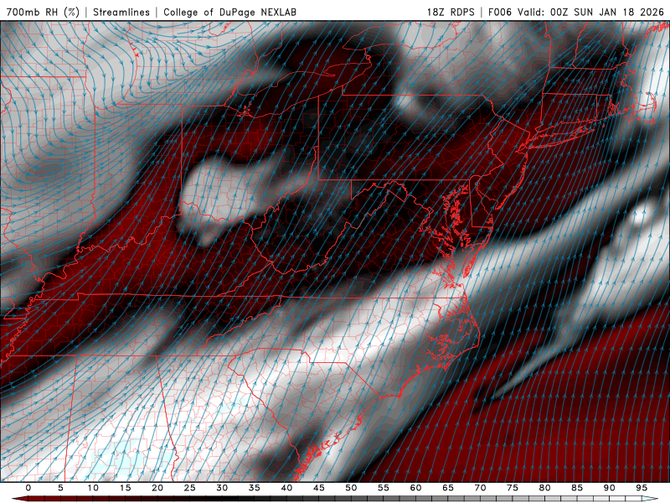Click the "35" colorbar label
The image size is (670, 503).
coord(255,488)
